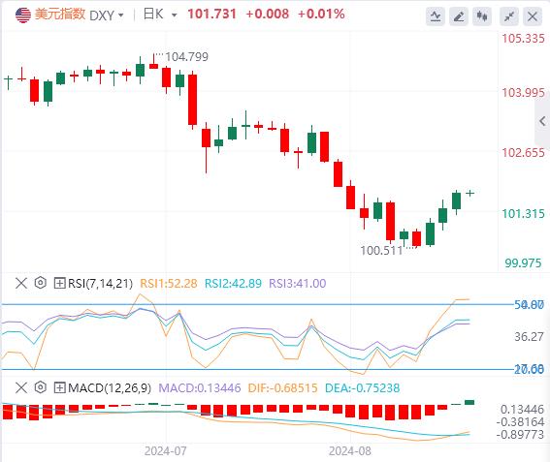Remove the MACD indicator with its X icon
The height and width of the screenshot is (462, 550).
point(21,387)
